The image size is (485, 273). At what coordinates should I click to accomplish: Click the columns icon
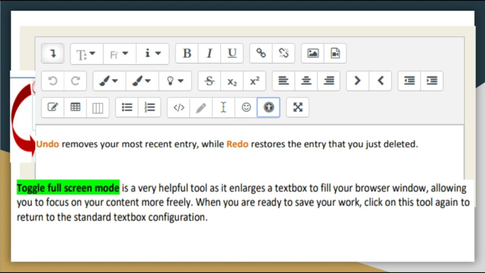98,108
